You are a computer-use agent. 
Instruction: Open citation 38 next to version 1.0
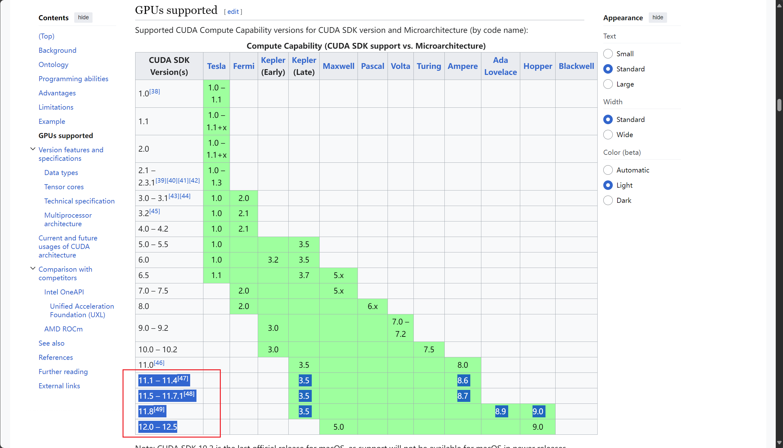(x=155, y=91)
